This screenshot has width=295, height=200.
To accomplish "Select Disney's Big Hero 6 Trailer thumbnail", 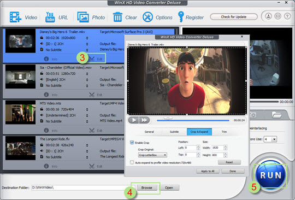I will click(x=20, y=41).
